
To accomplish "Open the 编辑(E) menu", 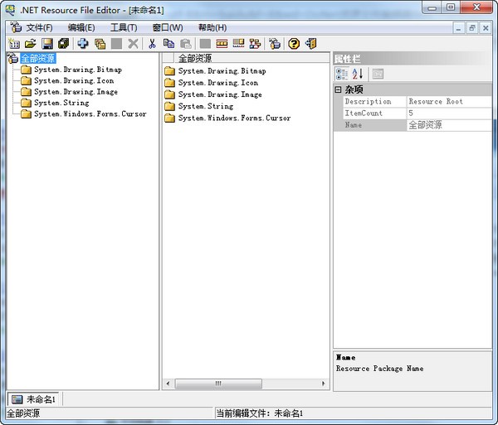I will pyautogui.click(x=81, y=28).
